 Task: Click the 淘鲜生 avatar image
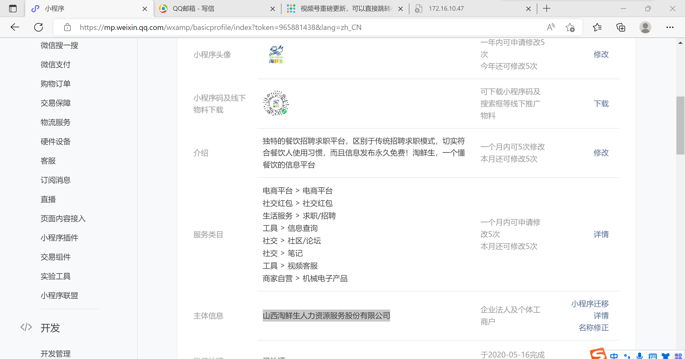[276, 54]
